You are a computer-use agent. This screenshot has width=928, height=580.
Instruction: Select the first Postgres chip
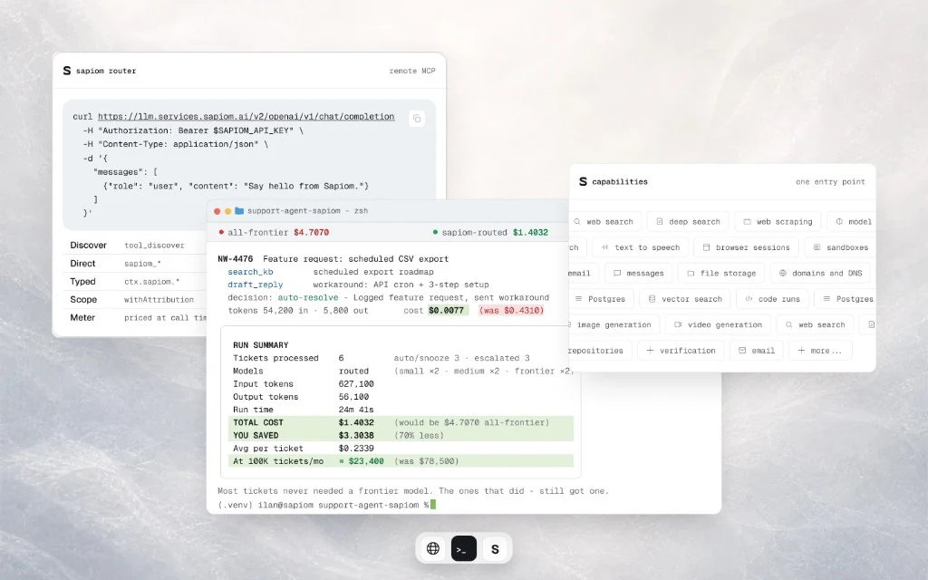pos(600,299)
